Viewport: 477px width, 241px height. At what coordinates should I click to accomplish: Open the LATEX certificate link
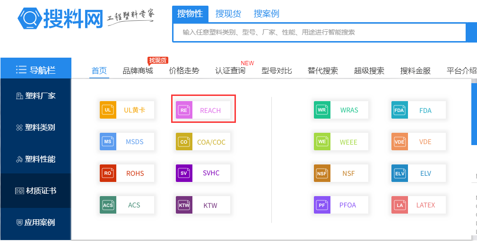(425, 205)
